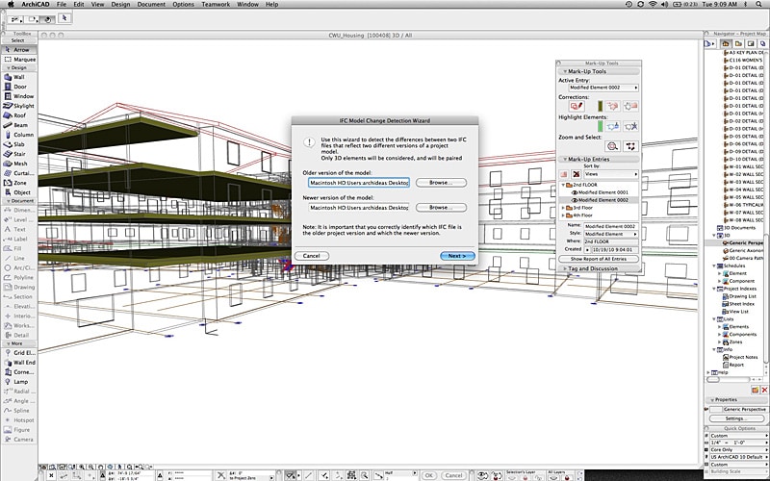770x481 pixels.
Task: Click the older version file path field
Action: coord(358,183)
